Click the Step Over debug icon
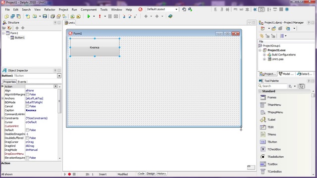This screenshot has width=317, height=178. 130,16
